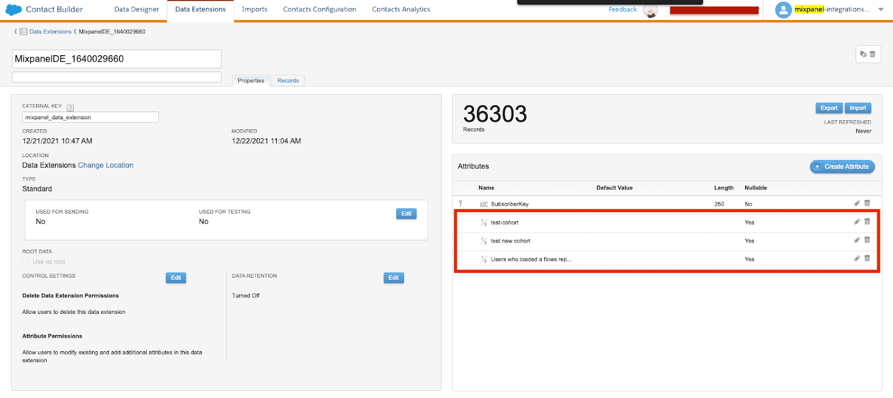This screenshot has height=398, width=893.
Task: Switch to the Records tab
Action: coord(288,81)
